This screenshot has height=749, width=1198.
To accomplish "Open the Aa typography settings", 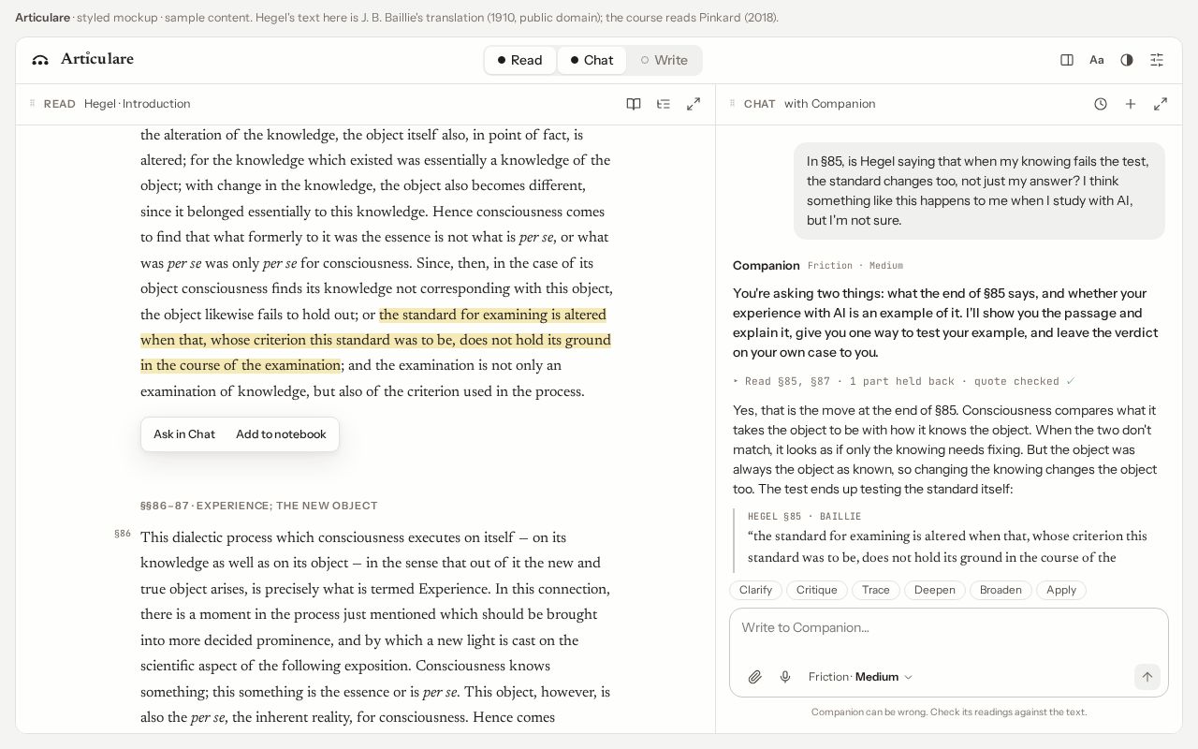I will (x=1097, y=60).
